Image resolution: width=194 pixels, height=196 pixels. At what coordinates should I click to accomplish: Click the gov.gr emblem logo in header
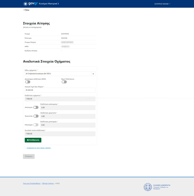[x=26, y=4]
